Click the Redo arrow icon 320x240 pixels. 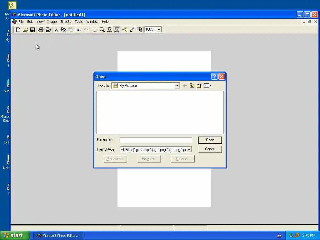[x=87, y=30]
